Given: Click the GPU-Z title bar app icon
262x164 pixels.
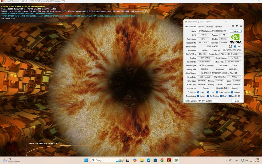Looking at the screenshot, I should click(186, 22).
